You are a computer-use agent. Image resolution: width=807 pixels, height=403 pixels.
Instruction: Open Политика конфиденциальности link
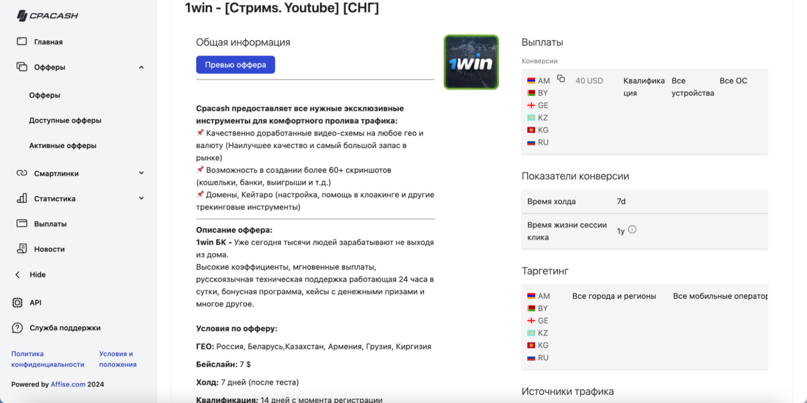click(x=47, y=359)
